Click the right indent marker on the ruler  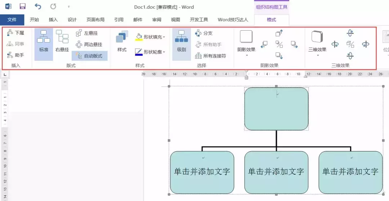click(306, 76)
